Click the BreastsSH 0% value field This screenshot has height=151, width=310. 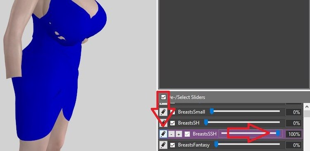(293, 123)
